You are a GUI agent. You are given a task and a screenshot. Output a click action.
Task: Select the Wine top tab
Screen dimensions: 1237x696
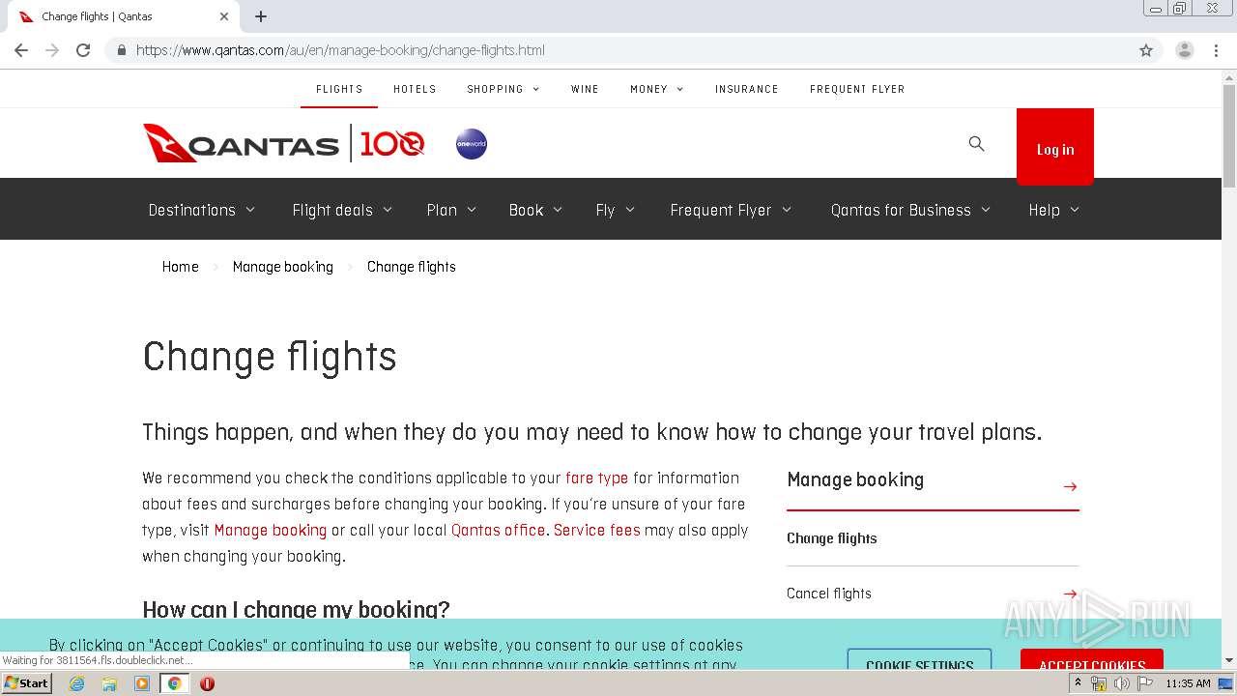coord(585,89)
